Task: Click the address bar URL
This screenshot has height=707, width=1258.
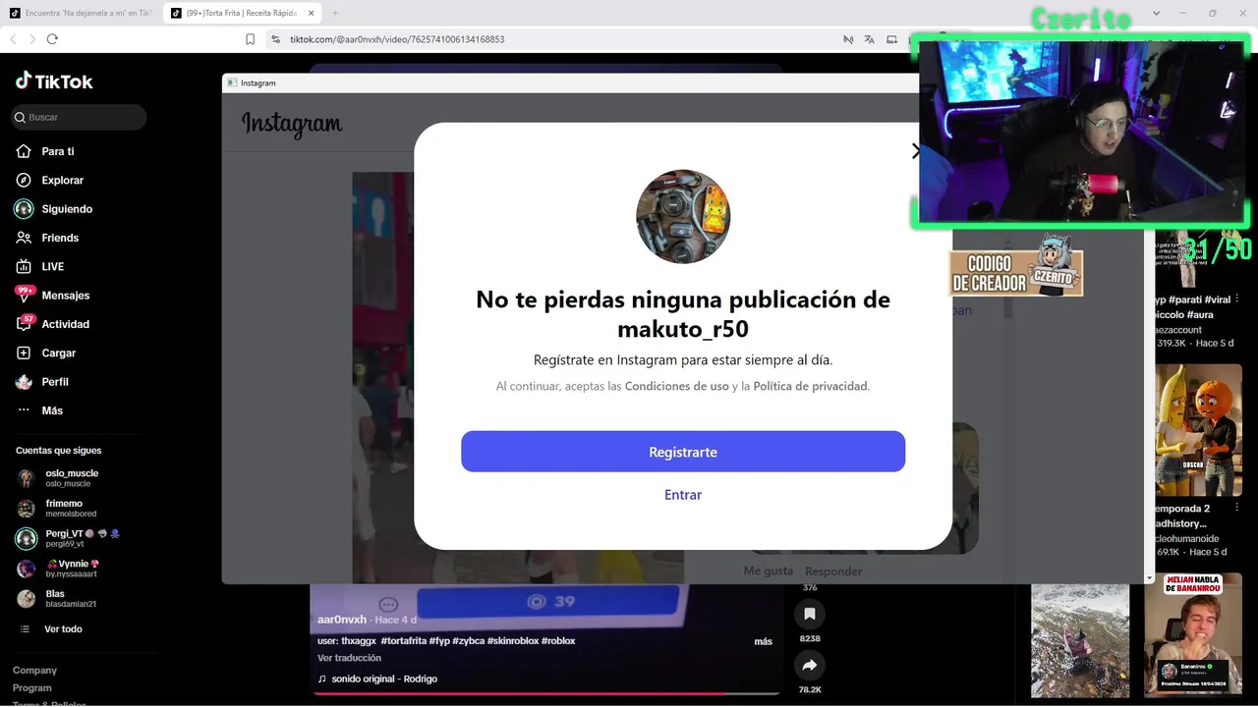Action: [395, 39]
